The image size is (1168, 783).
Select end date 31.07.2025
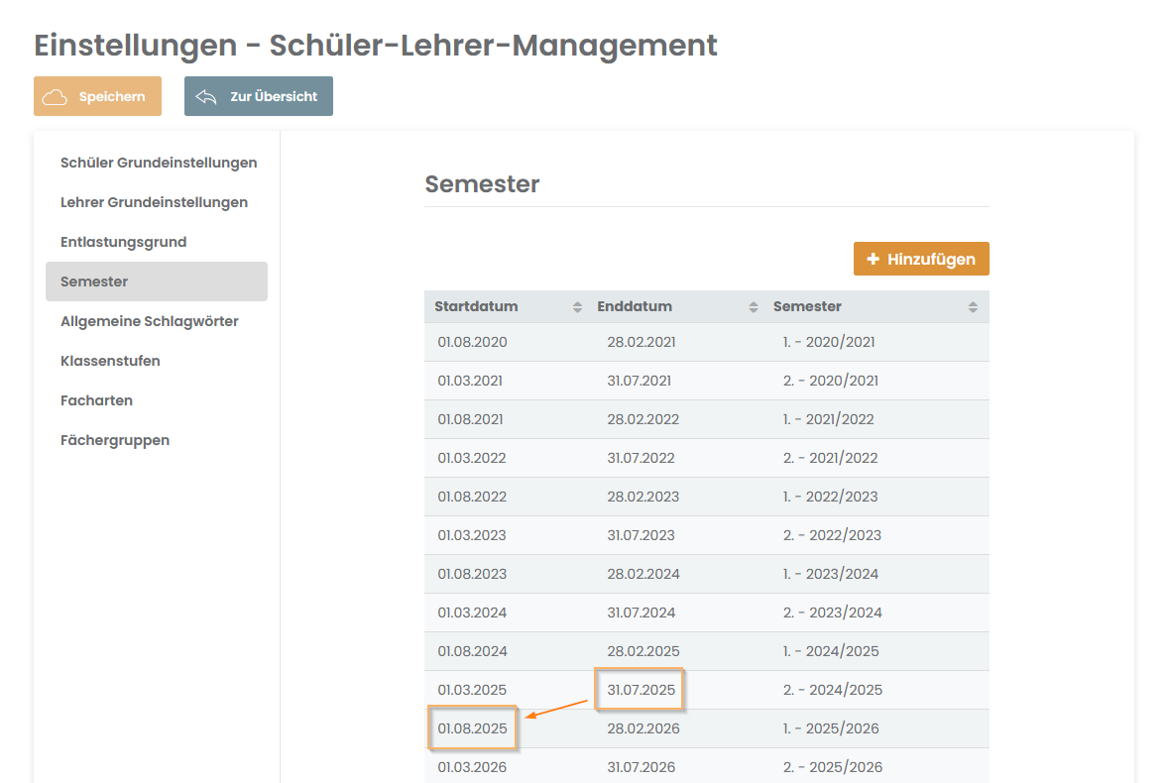tap(642, 691)
